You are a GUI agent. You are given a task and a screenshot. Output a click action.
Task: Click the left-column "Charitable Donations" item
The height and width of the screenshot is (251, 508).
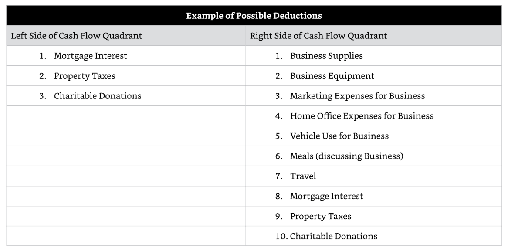[98, 96]
